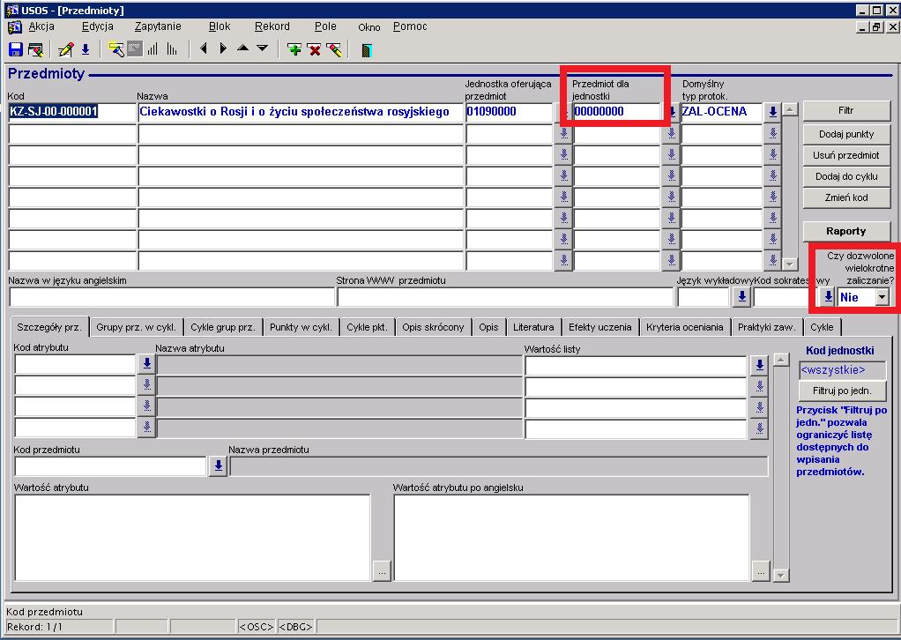Switch to Praktyki zaw. tab

pos(766,327)
